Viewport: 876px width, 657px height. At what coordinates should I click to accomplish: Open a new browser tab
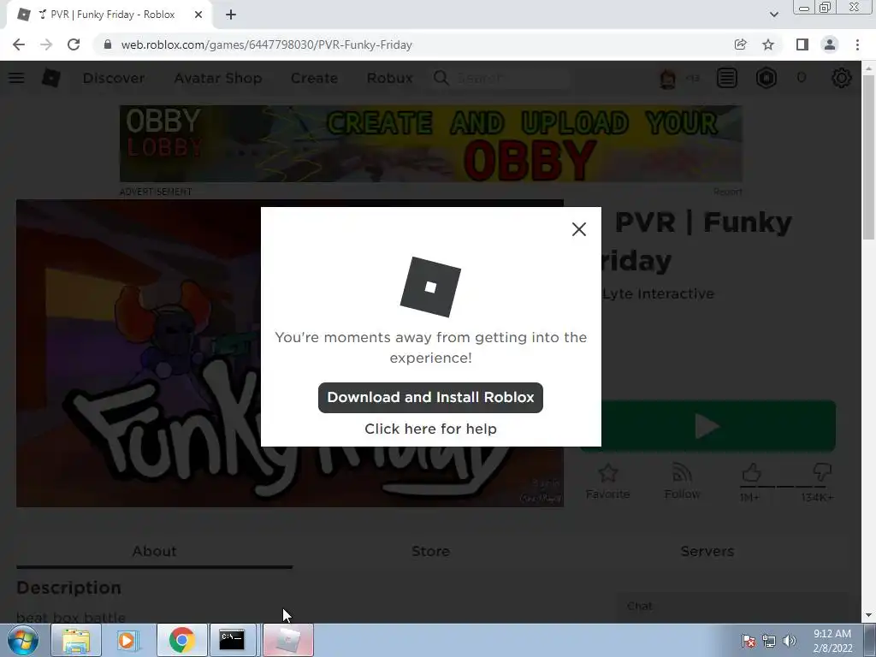point(231,15)
